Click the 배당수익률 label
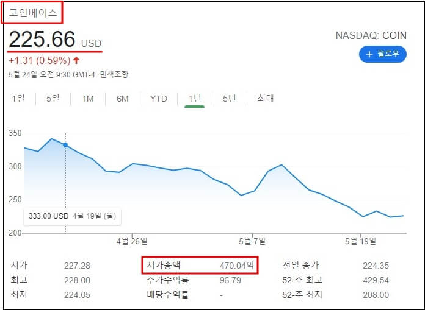The width and height of the screenshot is (425, 310). click(x=167, y=294)
